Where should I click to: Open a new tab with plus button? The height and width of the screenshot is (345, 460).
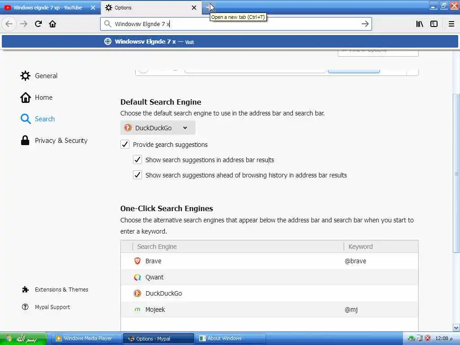(209, 7)
